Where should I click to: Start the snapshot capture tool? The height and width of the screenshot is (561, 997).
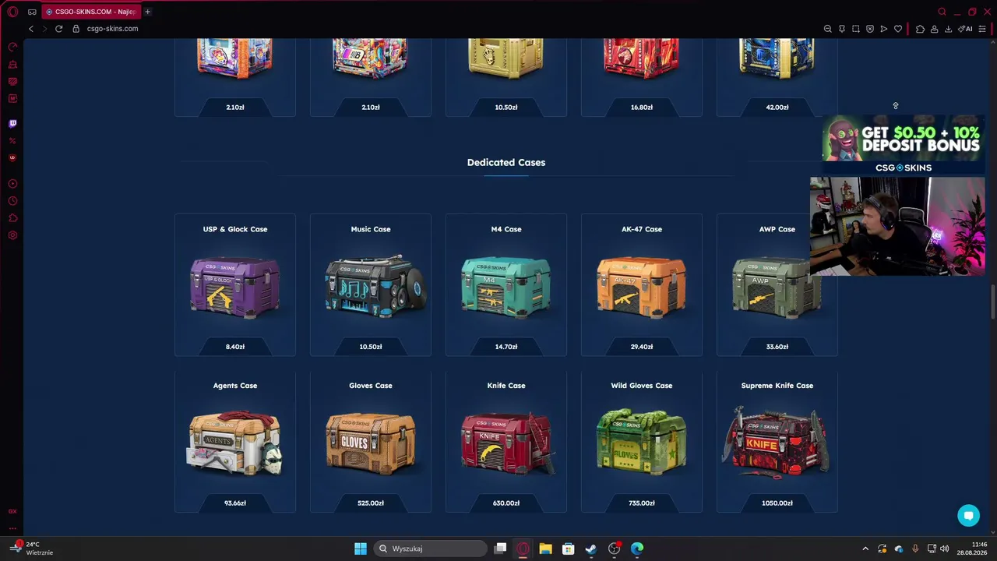(856, 29)
